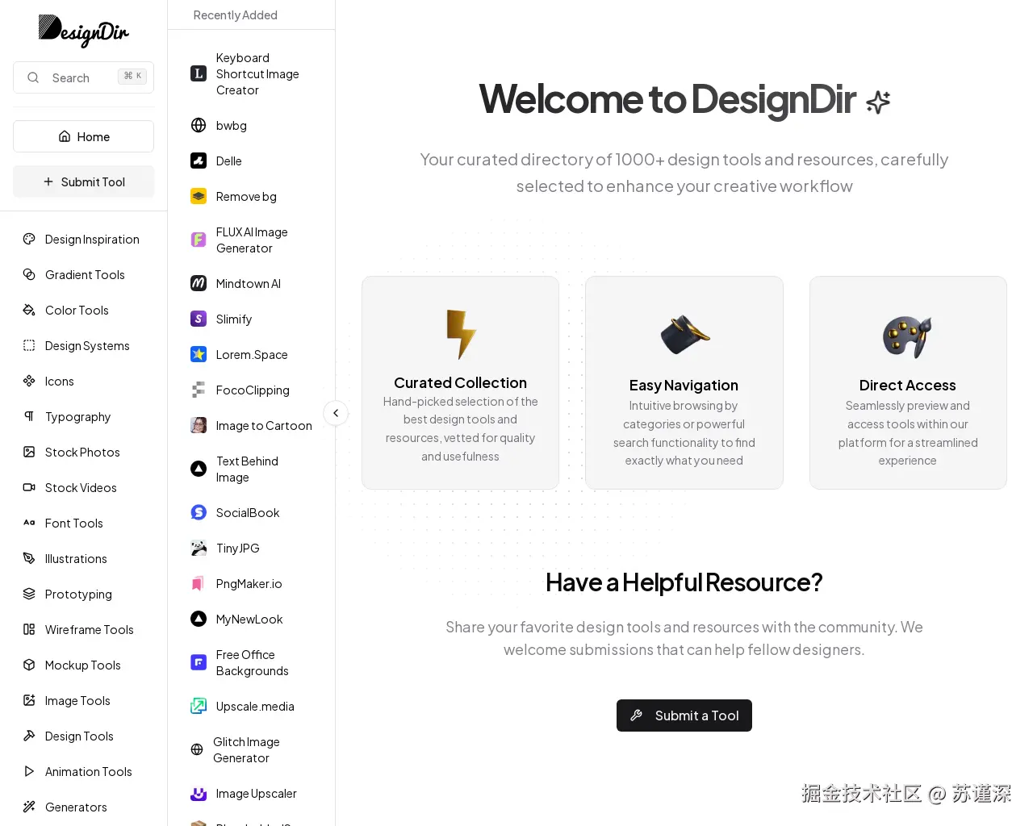This screenshot has height=826, width=1033.
Task: Open the Stock Photos category
Action: (x=83, y=452)
